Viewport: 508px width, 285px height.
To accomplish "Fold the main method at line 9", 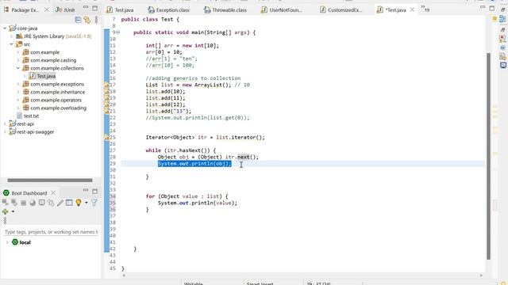I will click(x=118, y=32).
